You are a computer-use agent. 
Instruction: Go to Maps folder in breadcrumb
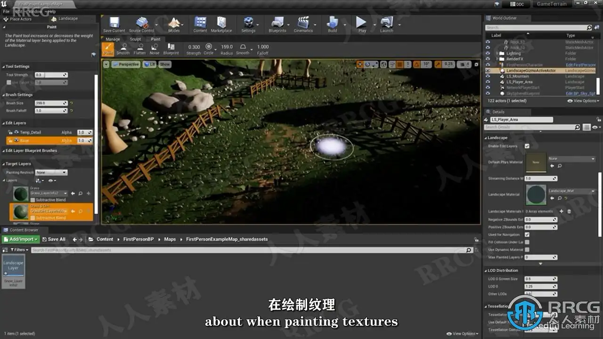pyautogui.click(x=170, y=239)
